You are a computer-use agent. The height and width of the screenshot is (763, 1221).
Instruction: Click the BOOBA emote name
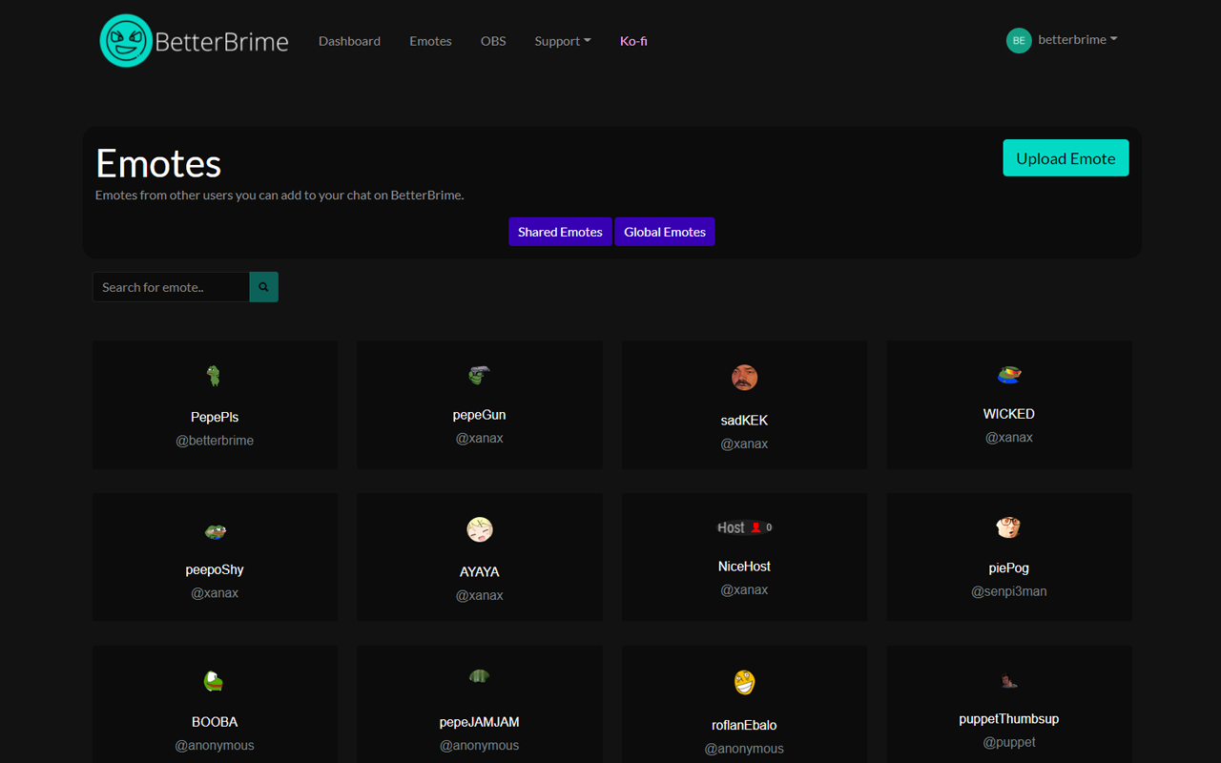point(215,722)
